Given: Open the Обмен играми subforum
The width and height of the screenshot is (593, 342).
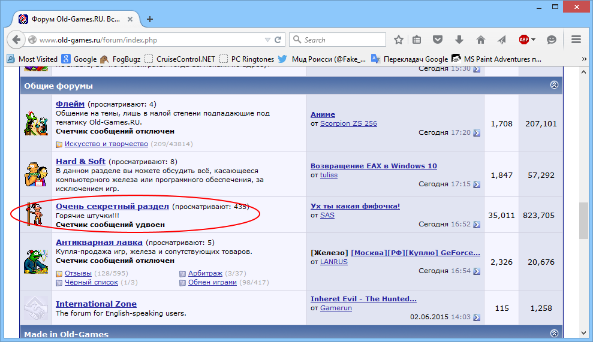Looking at the screenshot, I should coord(212,282).
